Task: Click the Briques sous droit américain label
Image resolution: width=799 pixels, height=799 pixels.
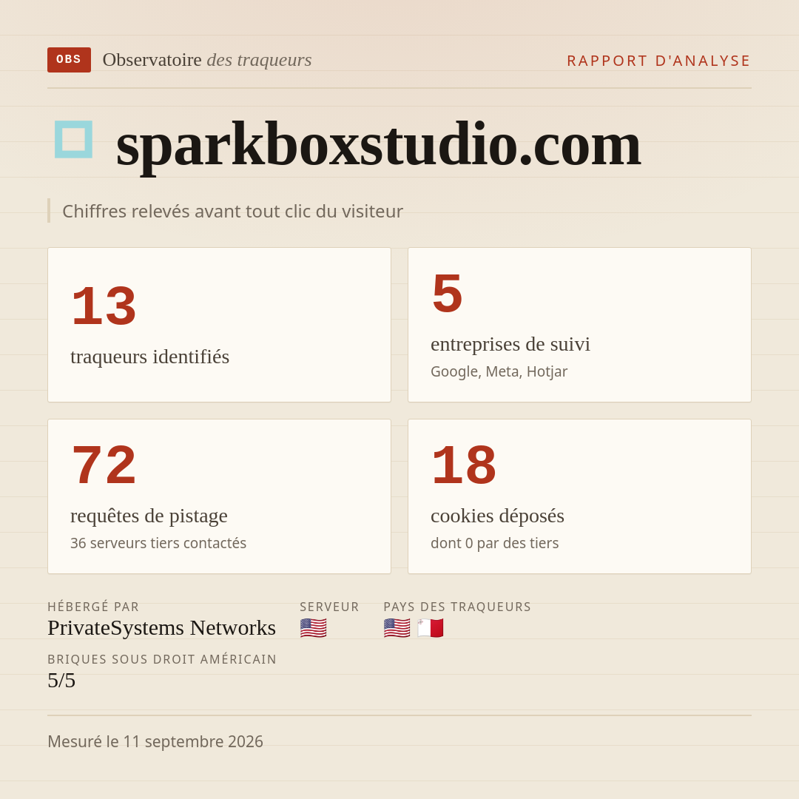Action: (x=162, y=659)
